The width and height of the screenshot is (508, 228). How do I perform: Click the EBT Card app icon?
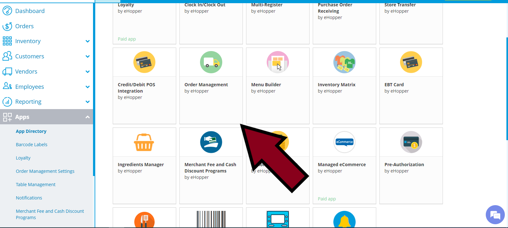click(x=411, y=62)
